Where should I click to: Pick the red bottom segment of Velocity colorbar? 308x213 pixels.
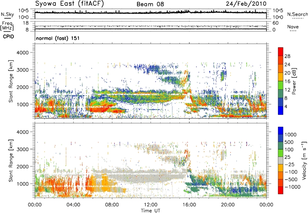[x=281, y=190]
